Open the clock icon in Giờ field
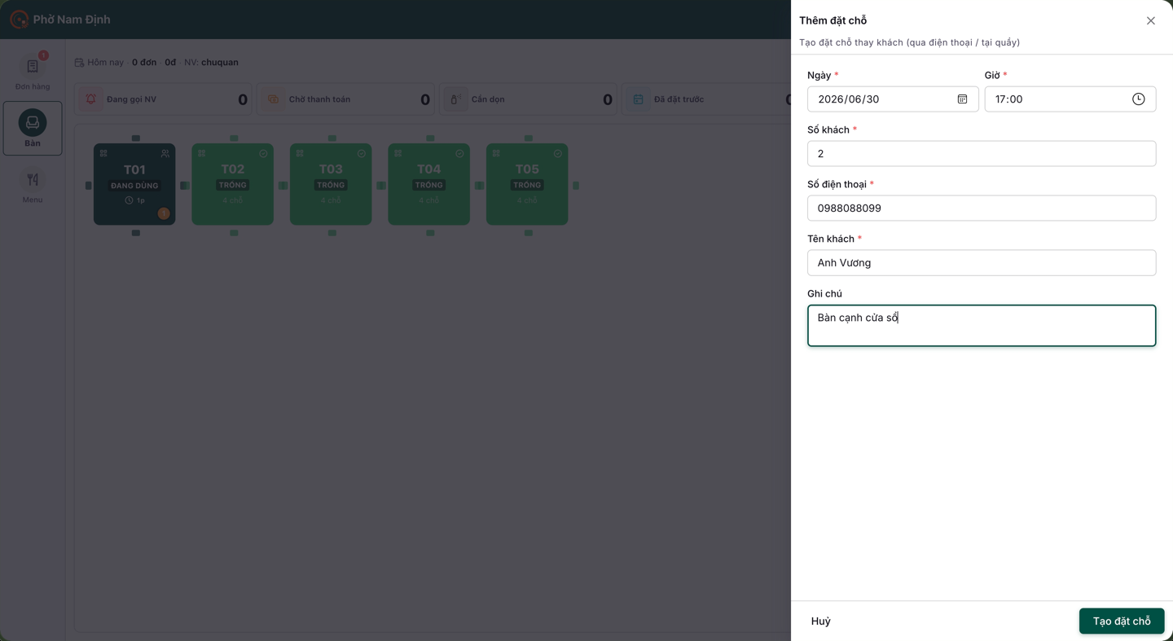The width and height of the screenshot is (1173, 641). (x=1138, y=99)
